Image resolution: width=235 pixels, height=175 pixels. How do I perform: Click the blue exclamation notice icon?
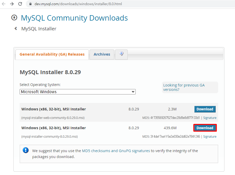[26, 150]
